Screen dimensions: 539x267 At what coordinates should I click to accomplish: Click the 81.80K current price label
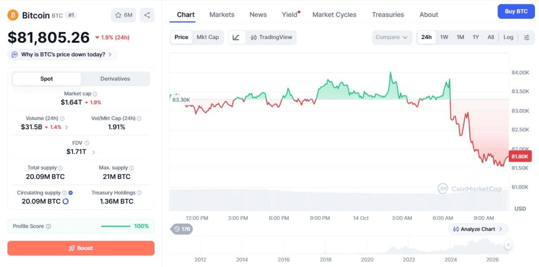point(521,156)
